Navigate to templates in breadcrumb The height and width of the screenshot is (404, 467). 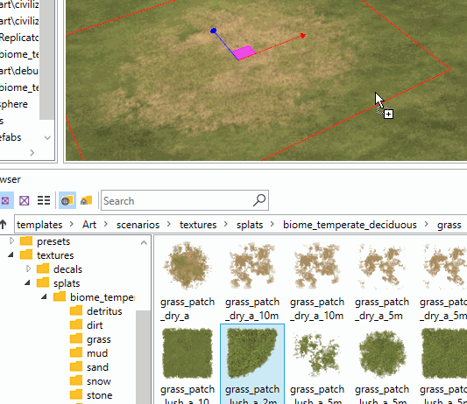click(39, 225)
